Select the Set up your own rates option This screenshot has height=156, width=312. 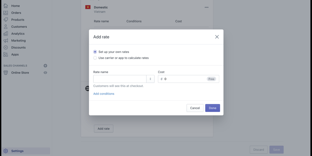click(95, 52)
